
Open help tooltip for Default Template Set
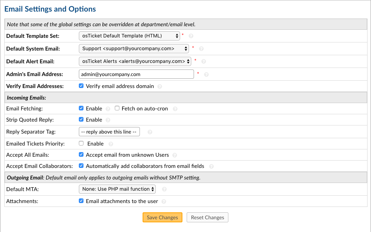[190, 36]
